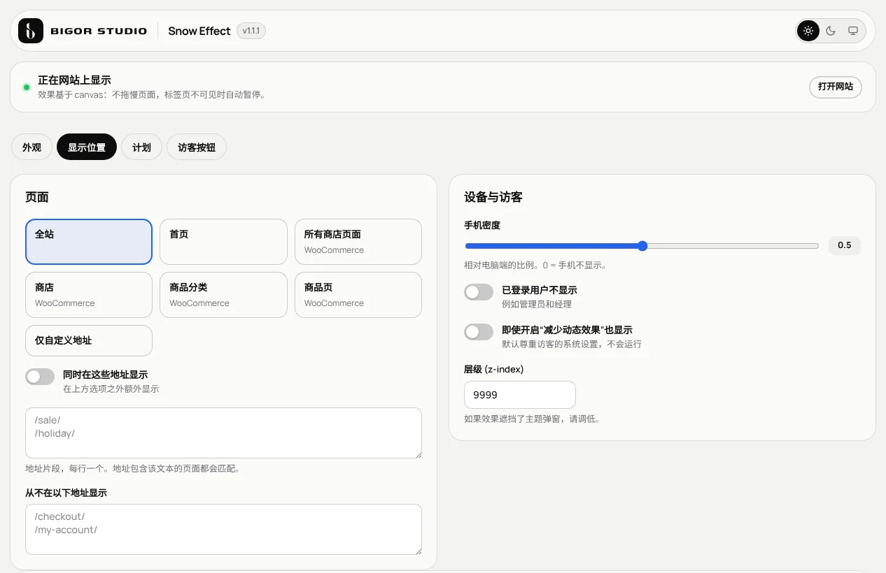Select 所有商店页面 WooCommerce option
886x573 pixels.
click(358, 242)
